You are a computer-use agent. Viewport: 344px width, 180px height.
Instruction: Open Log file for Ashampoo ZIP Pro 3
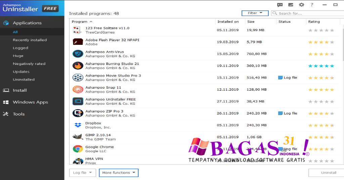click(x=288, y=113)
